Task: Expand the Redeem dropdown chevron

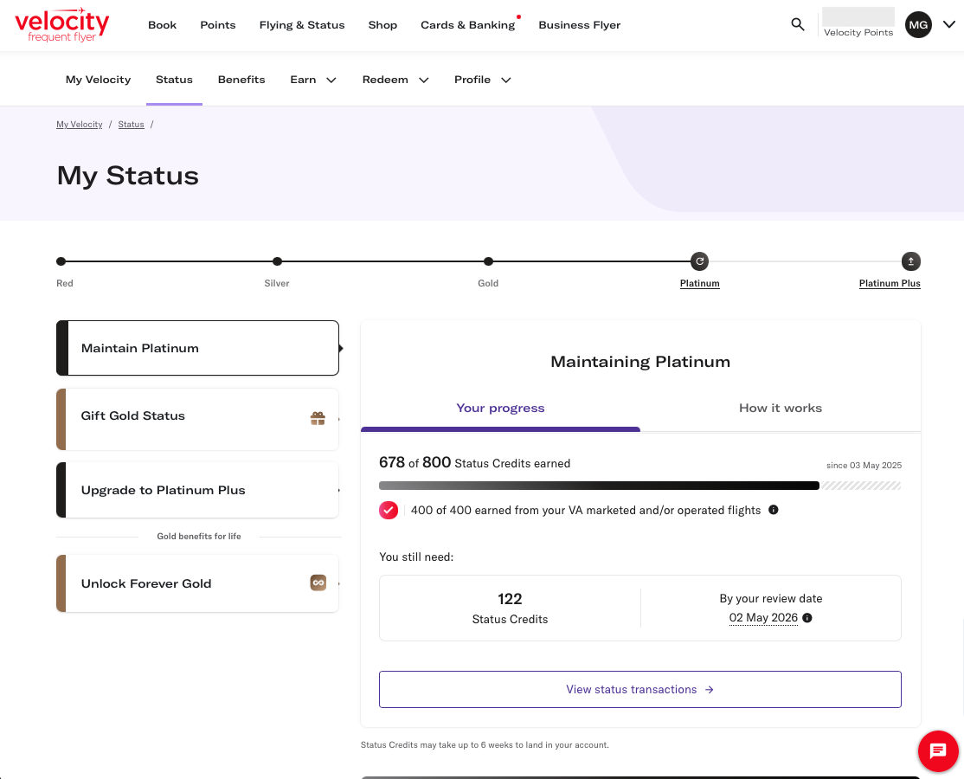Action: point(424,80)
